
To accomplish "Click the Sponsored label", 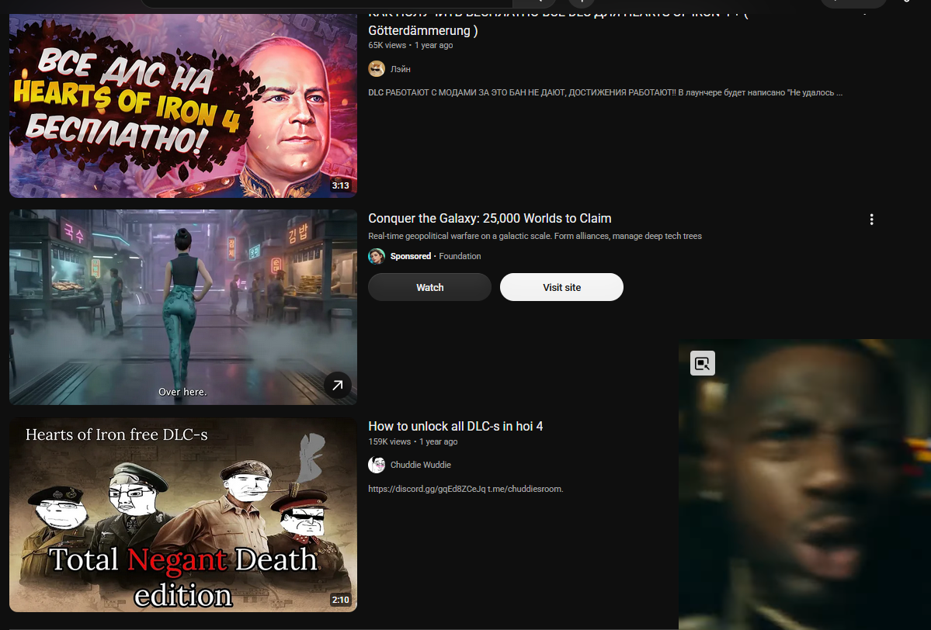I will [410, 256].
